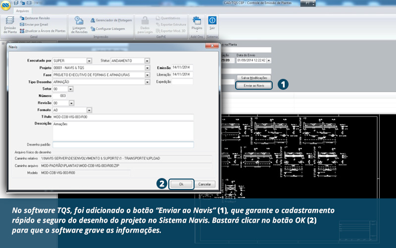Click the Enviar ao Navis button

point(254,85)
